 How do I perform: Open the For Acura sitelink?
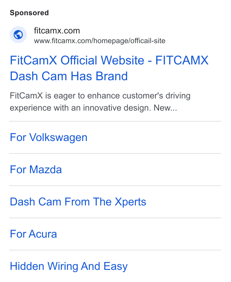pos(33,234)
